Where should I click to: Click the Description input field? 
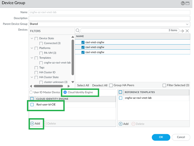[x=109, y=18]
